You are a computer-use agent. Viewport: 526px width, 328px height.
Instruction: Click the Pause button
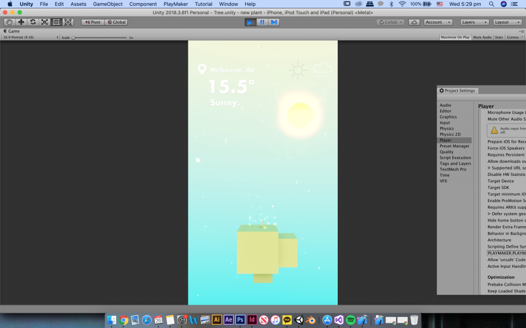click(x=262, y=22)
